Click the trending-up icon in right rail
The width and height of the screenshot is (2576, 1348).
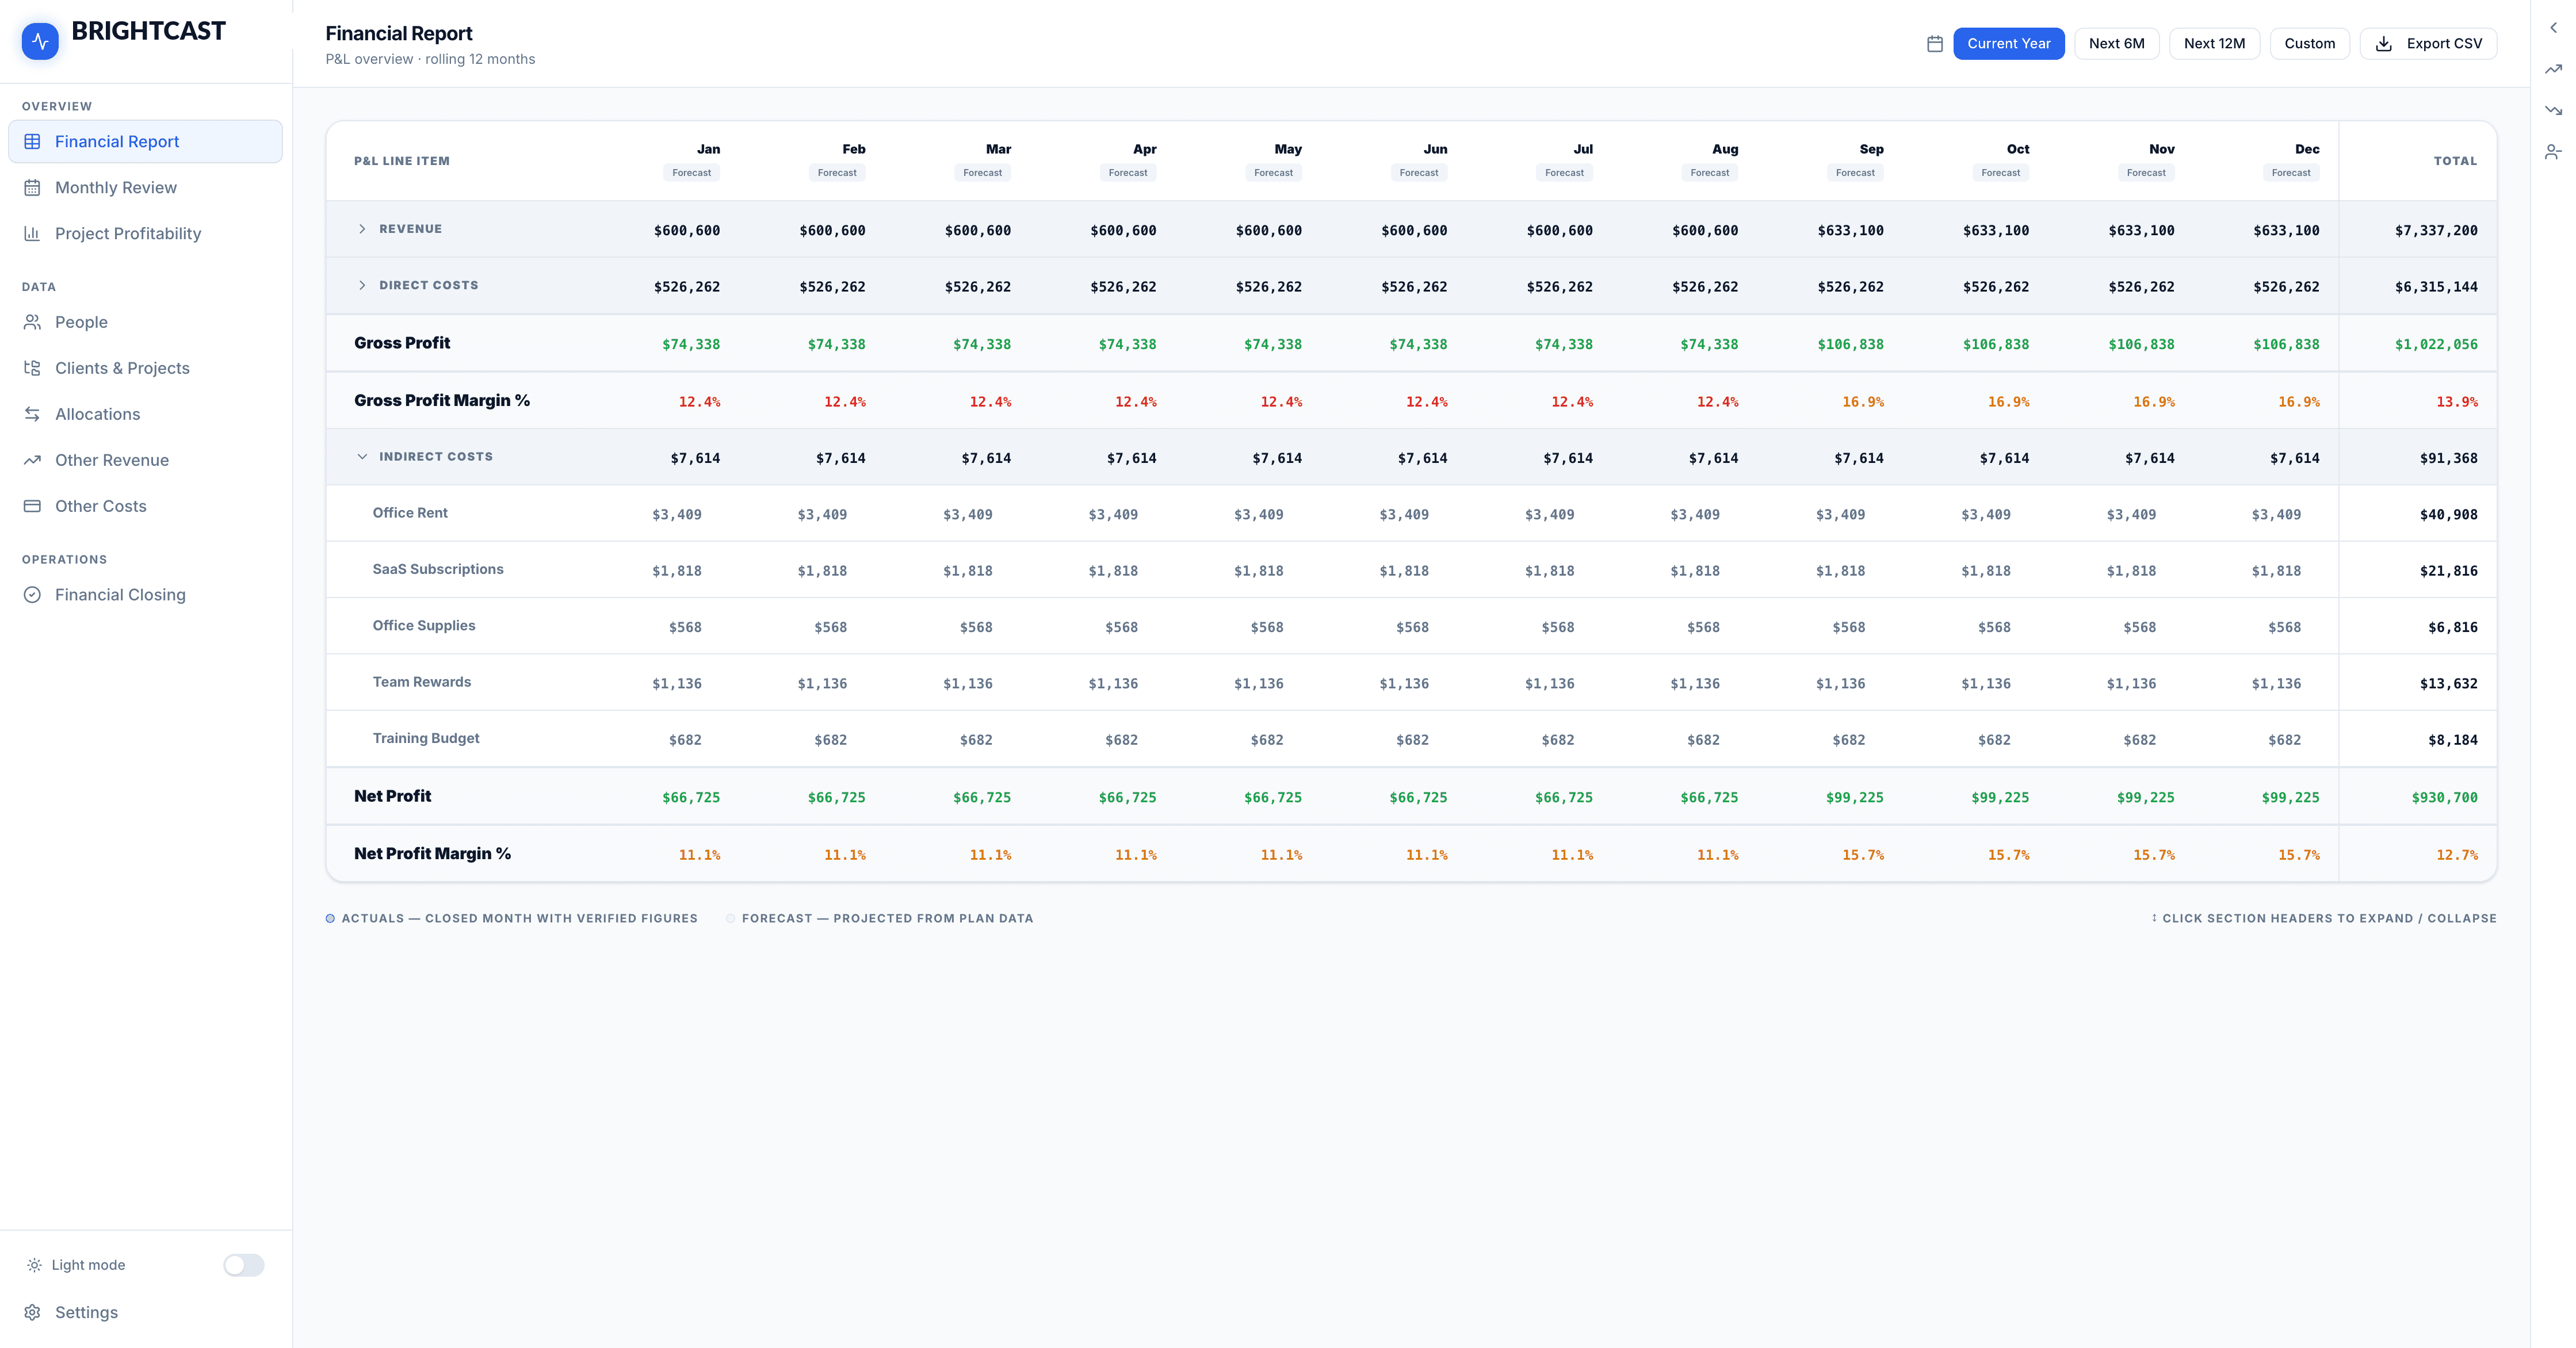[2553, 69]
